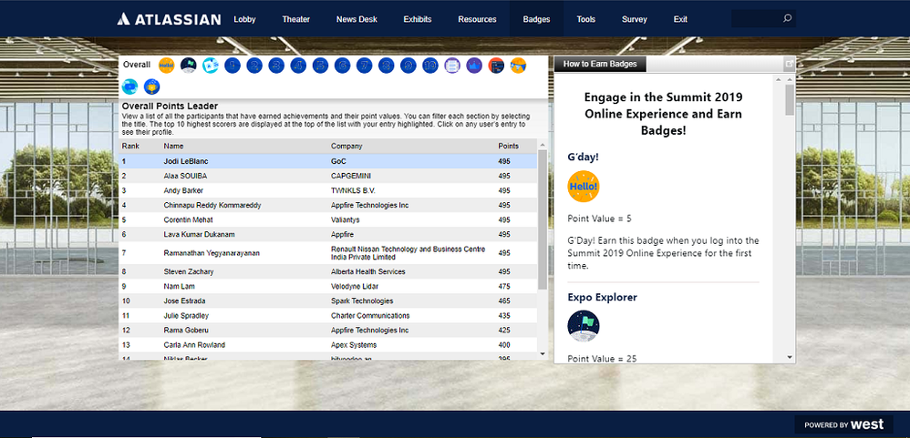Open the News Desk
The image size is (910, 438).
pyautogui.click(x=357, y=19)
